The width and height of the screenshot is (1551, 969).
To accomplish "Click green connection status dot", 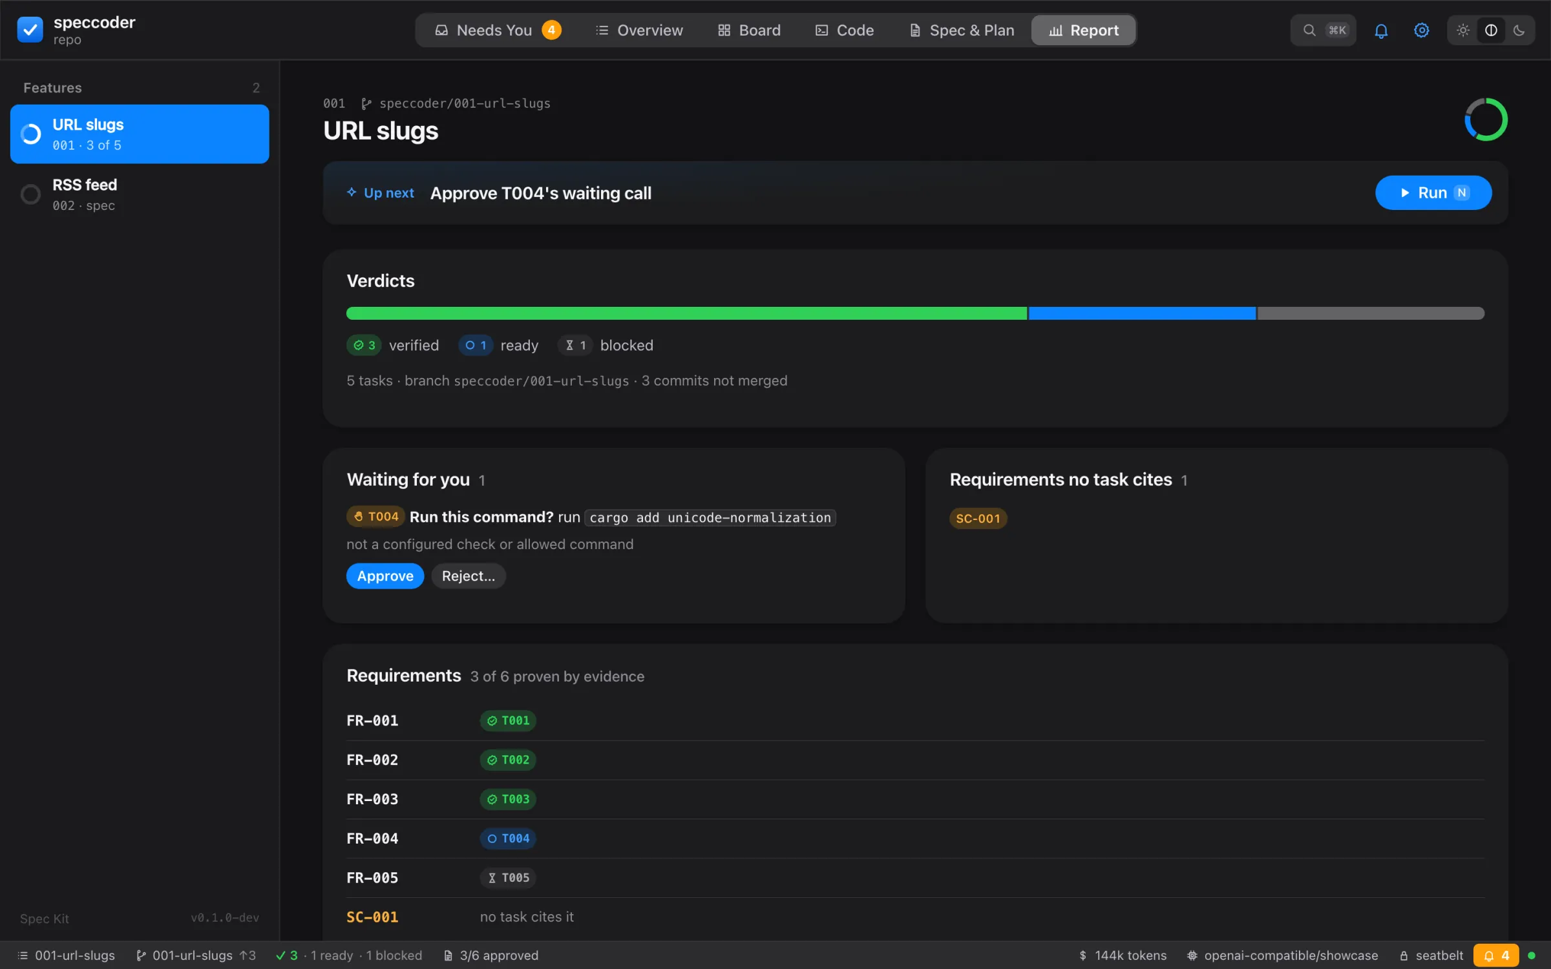I will tap(1532, 955).
